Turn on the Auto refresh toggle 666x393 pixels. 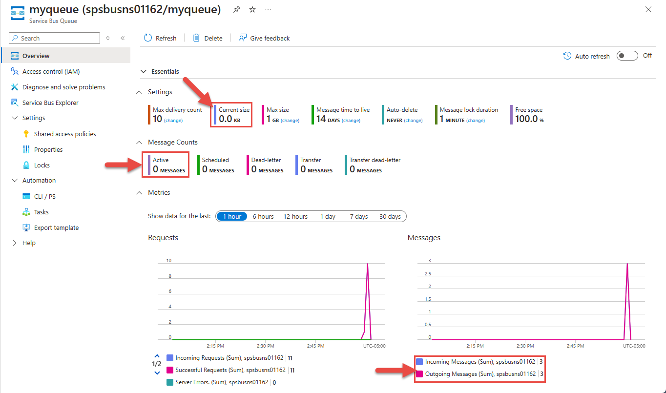(x=627, y=56)
